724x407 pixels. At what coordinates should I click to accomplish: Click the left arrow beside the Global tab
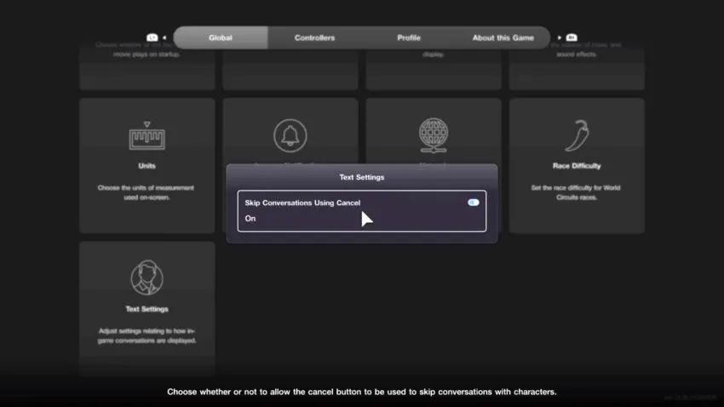[x=164, y=37]
